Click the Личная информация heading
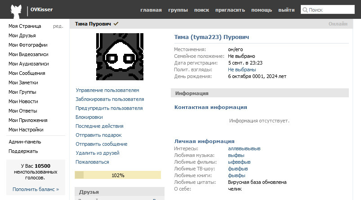361x200 pixels. click(205, 141)
